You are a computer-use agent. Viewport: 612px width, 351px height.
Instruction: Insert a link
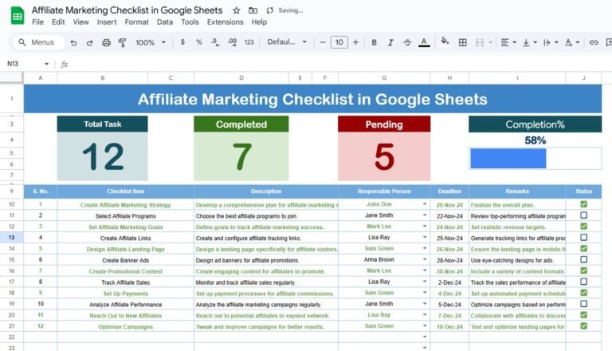coord(594,42)
